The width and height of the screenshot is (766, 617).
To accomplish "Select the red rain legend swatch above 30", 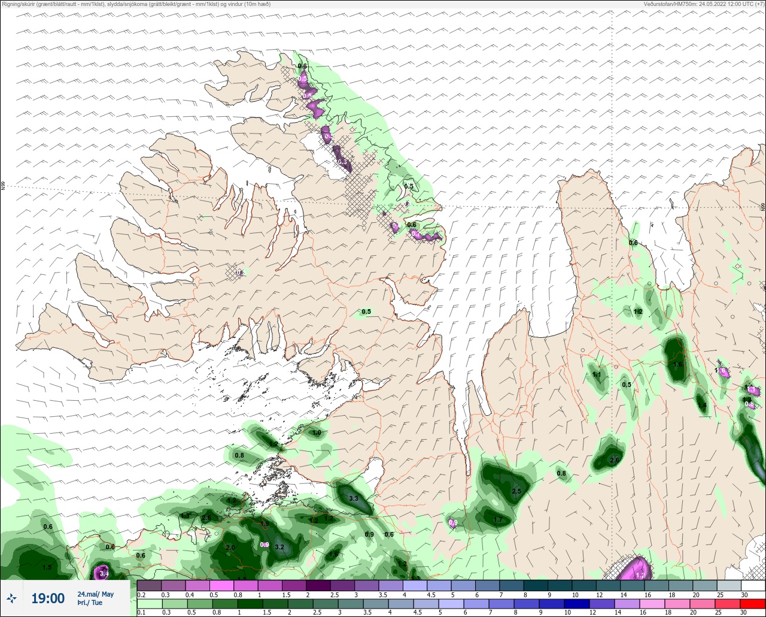I will [x=753, y=603].
